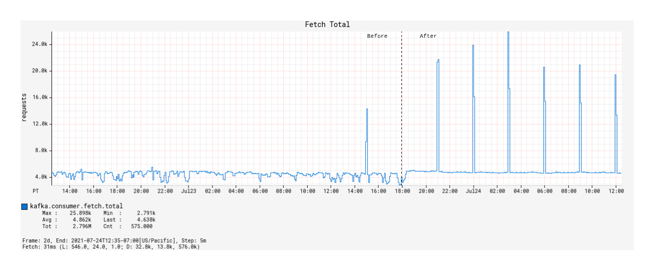Click the dashed vertical Before/After divider line
This screenshot has height=270, width=654.
coord(401,102)
